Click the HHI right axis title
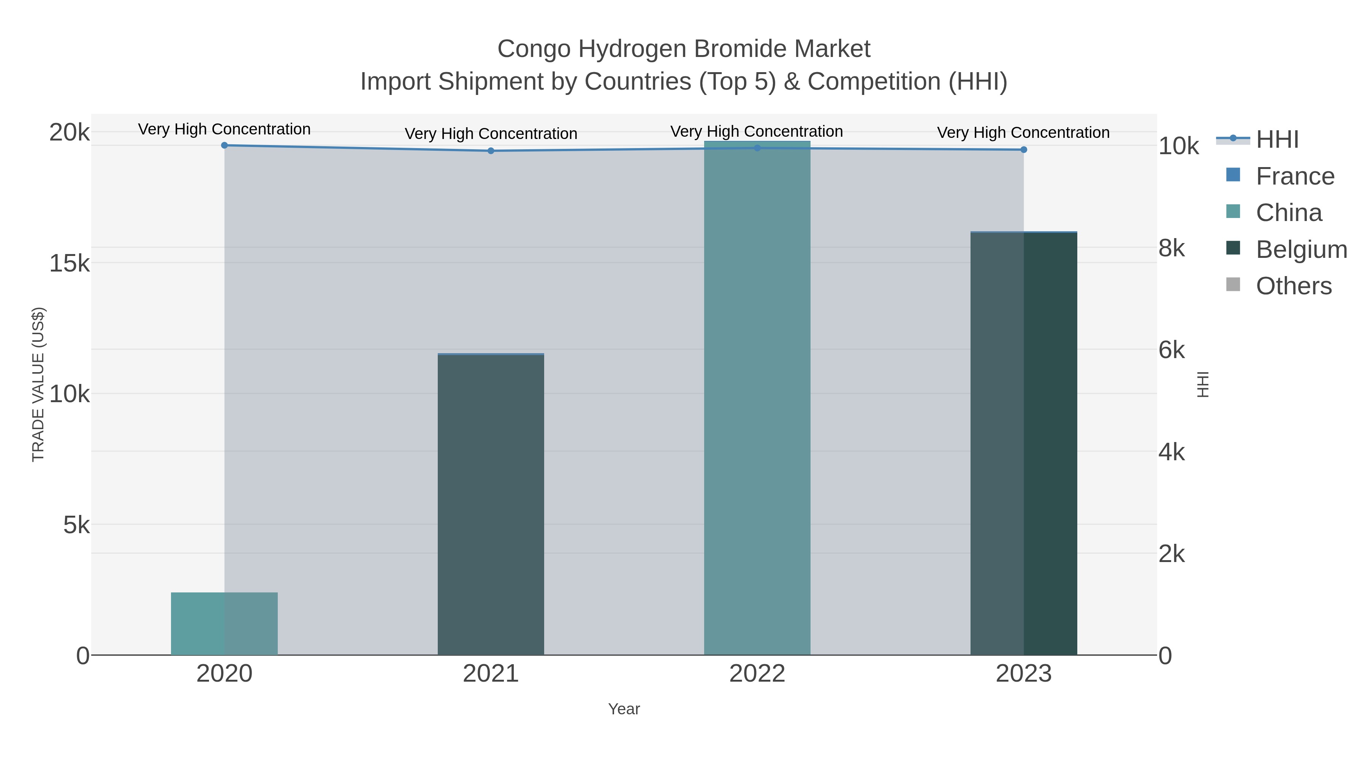Image resolution: width=1368 pixels, height=769 pixels. (x=1203, y=384)
